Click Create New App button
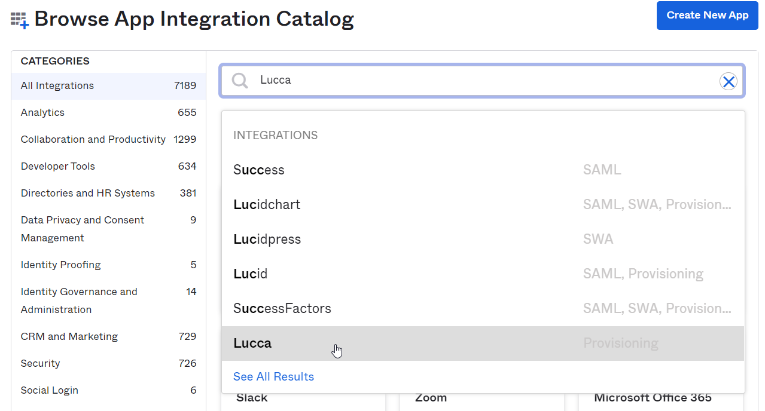Image resolution: width=765 pixels, height=411 pixels. pos(708,16)
